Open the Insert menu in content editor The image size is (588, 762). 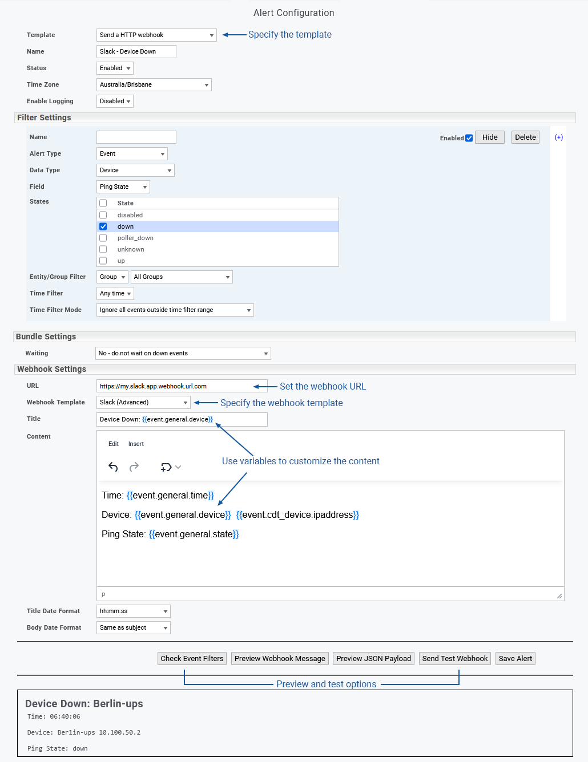coord(136,444)
